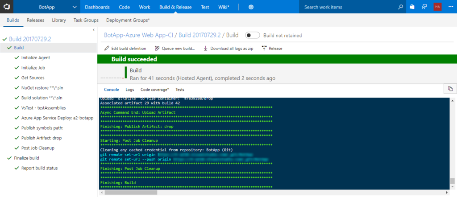Image resolution: width=457 pixels, height=197 pixels.
Task: Click 'Starting: Post Job Cleanup' console line
Action: point(129,140)
